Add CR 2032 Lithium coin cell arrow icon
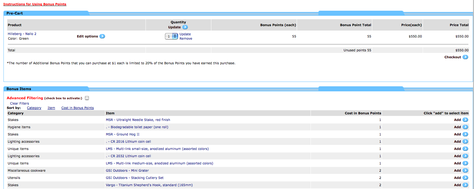 click(465, 156)
